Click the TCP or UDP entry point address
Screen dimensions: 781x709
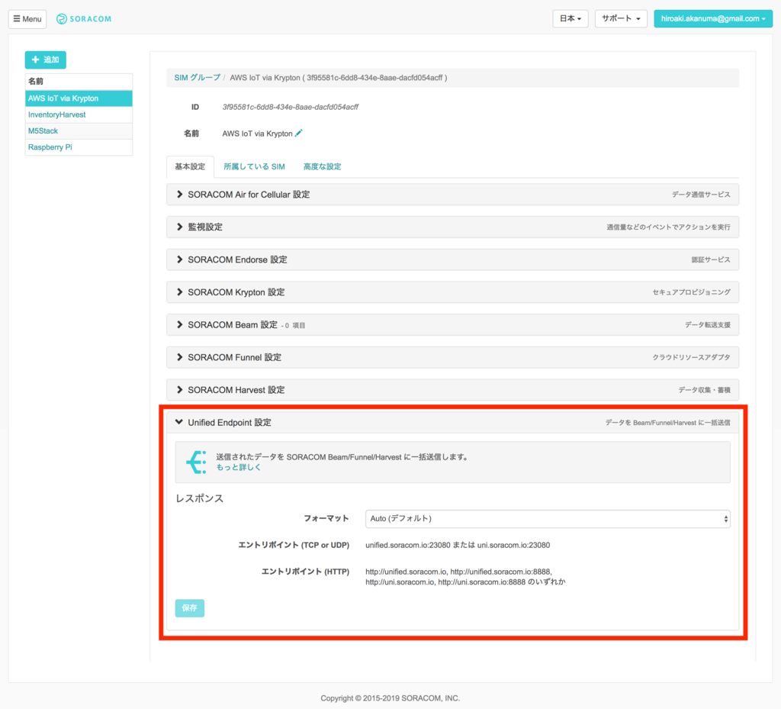458,545
